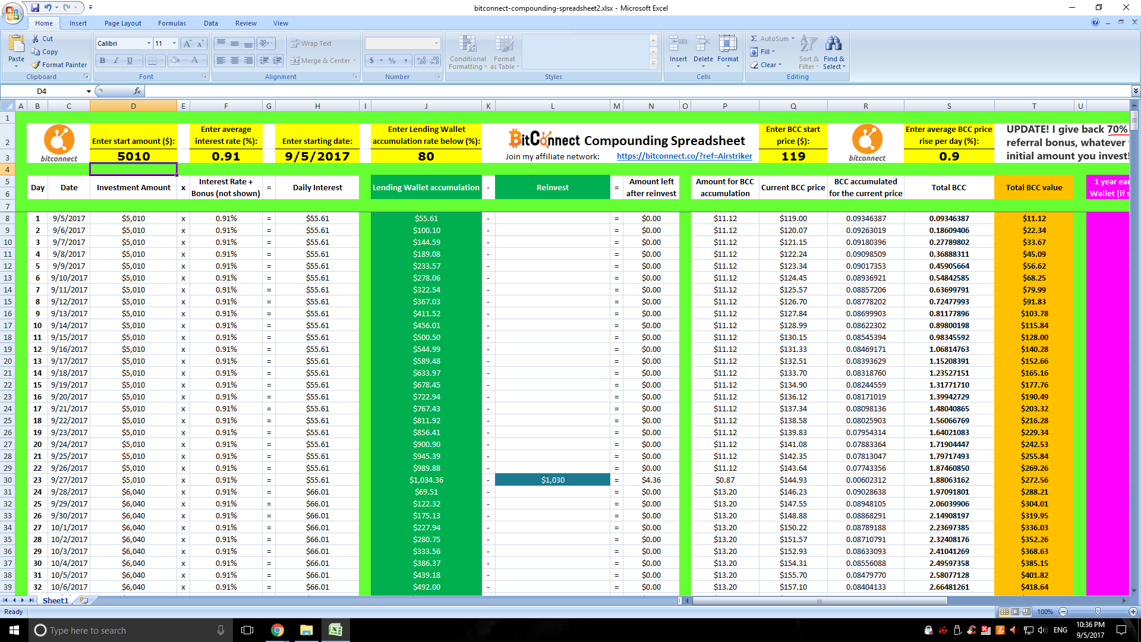Image resolution: width=1141 pixels, height=642 pixels.
Task: Click the zoom slider handle
Action: (1098, 612)
